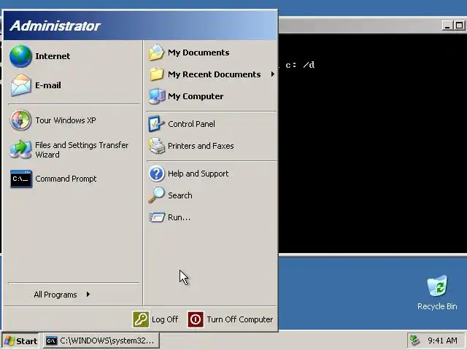
Task: Open the My Computer icon
Action: (157, 96)
